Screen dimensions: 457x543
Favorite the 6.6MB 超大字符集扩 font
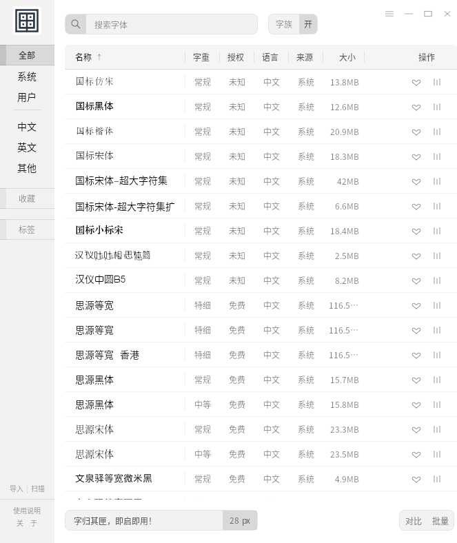416,207
